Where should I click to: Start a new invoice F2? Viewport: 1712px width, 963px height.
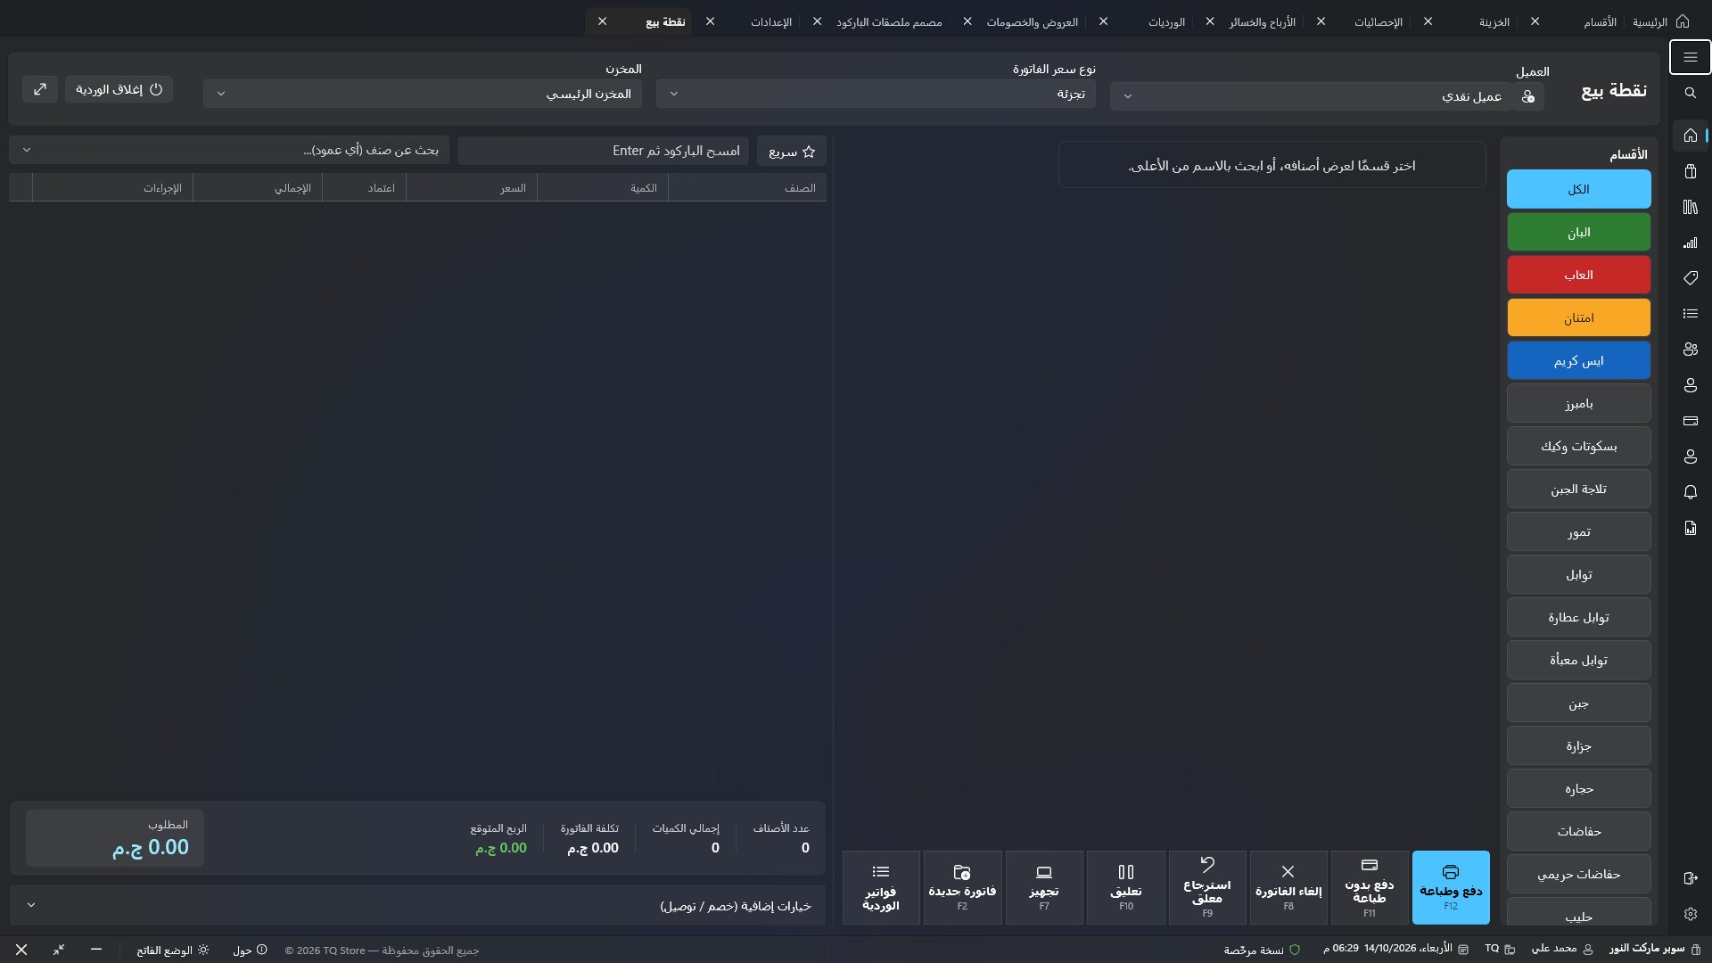pos(962,887)
